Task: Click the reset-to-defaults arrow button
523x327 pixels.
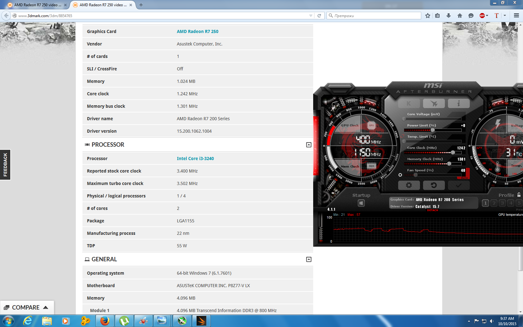Action: coord(433,185)
